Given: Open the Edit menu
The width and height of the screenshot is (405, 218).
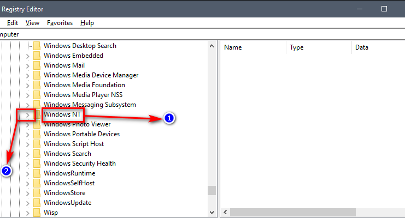Looking at the screenshot, I should [13, 23].
